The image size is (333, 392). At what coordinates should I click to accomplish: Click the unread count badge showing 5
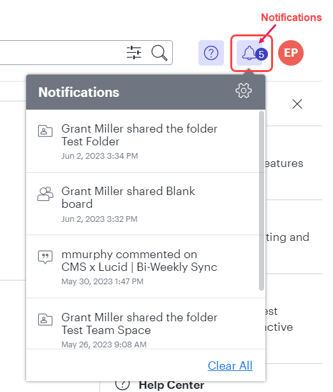coord(262,54)
